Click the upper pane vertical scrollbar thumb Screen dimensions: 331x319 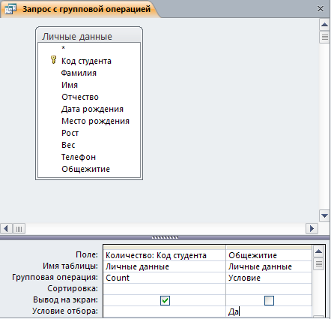pos(324,38)
